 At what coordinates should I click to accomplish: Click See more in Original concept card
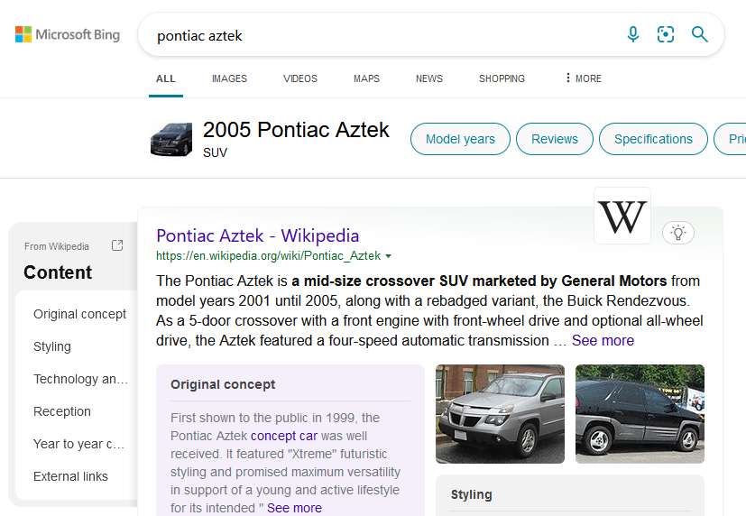(294, 508)
